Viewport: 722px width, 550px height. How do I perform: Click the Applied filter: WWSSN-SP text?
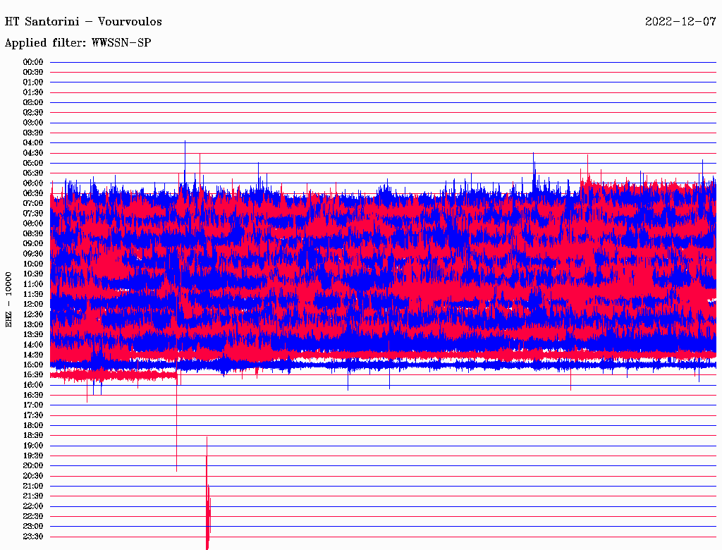[78, 42]
